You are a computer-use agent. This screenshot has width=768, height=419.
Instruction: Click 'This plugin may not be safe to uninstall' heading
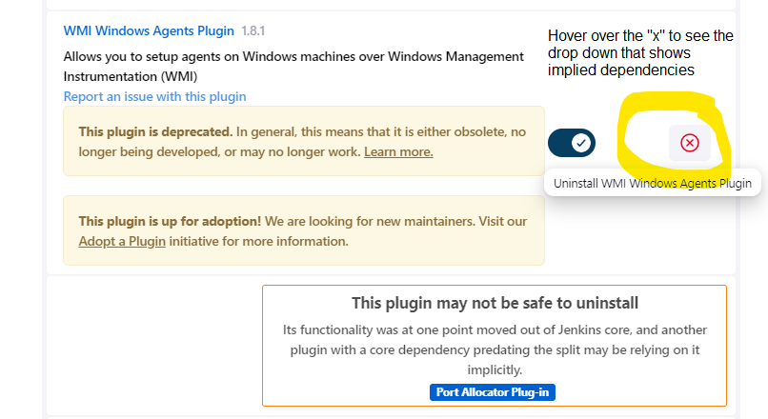pos(495,303)
